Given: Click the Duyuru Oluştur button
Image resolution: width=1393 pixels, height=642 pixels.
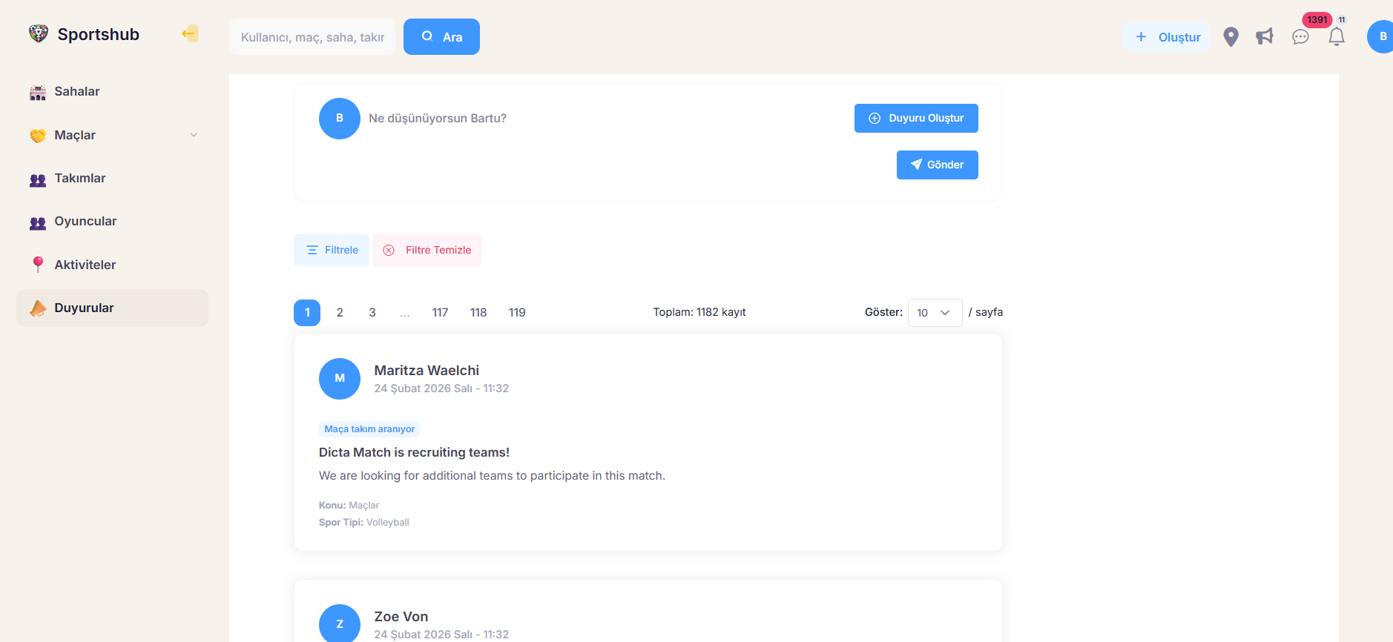Looking at the screenshot, I should 916,119.
